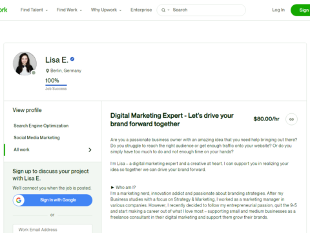
Task: Click the Berlin location pin icon
Action: pyautogui.click(x=47, y=71)
